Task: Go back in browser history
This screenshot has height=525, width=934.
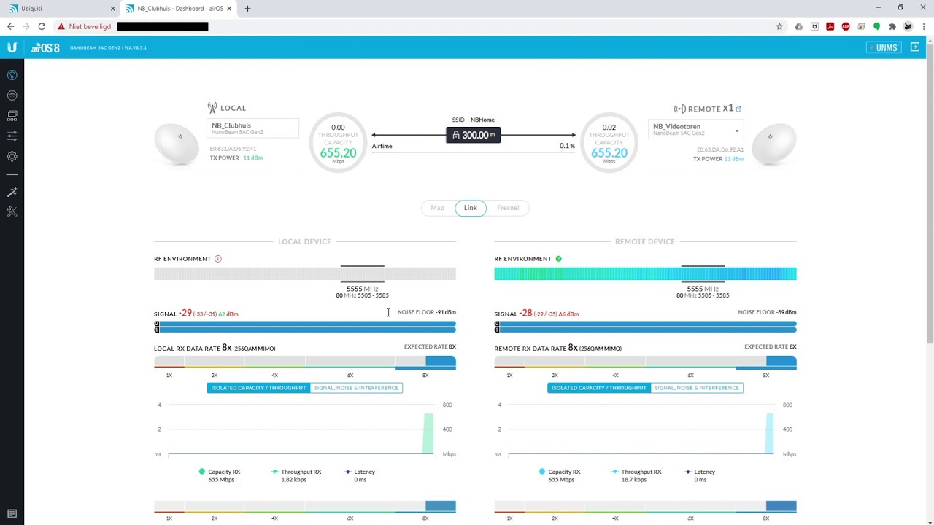Action: [10, 26]
